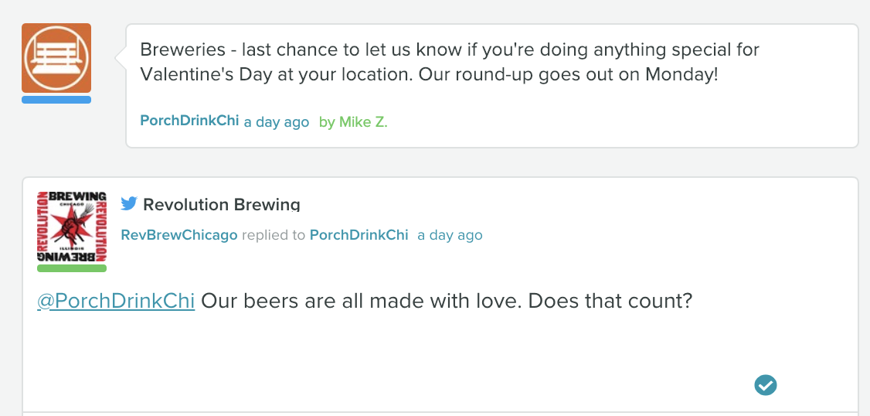The width and height of the screenshot is (870, 416).
Task: Click the blue bar under the bench avatar
Action: (x=56, y=100)
